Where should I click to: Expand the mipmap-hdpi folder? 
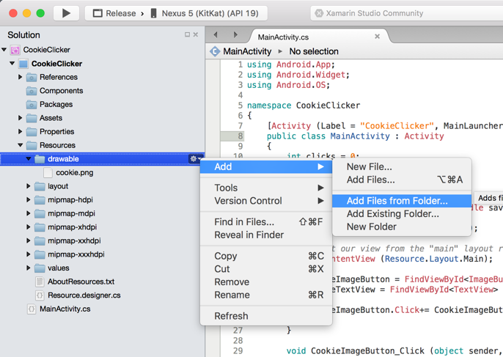(29, 200)
